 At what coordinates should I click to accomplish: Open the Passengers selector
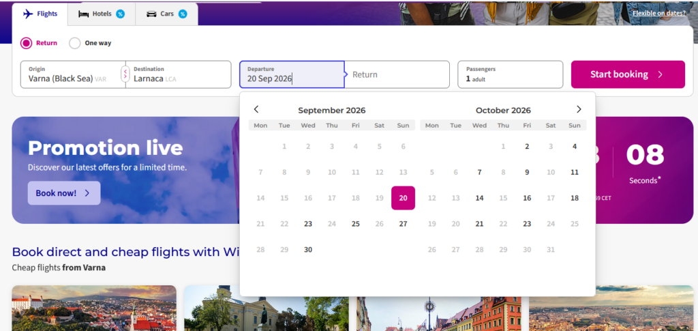tap(510, 74)
